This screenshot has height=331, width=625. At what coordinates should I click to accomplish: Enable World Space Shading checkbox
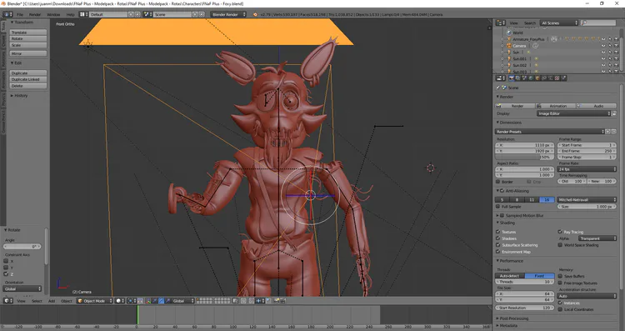tap(560, 245)
